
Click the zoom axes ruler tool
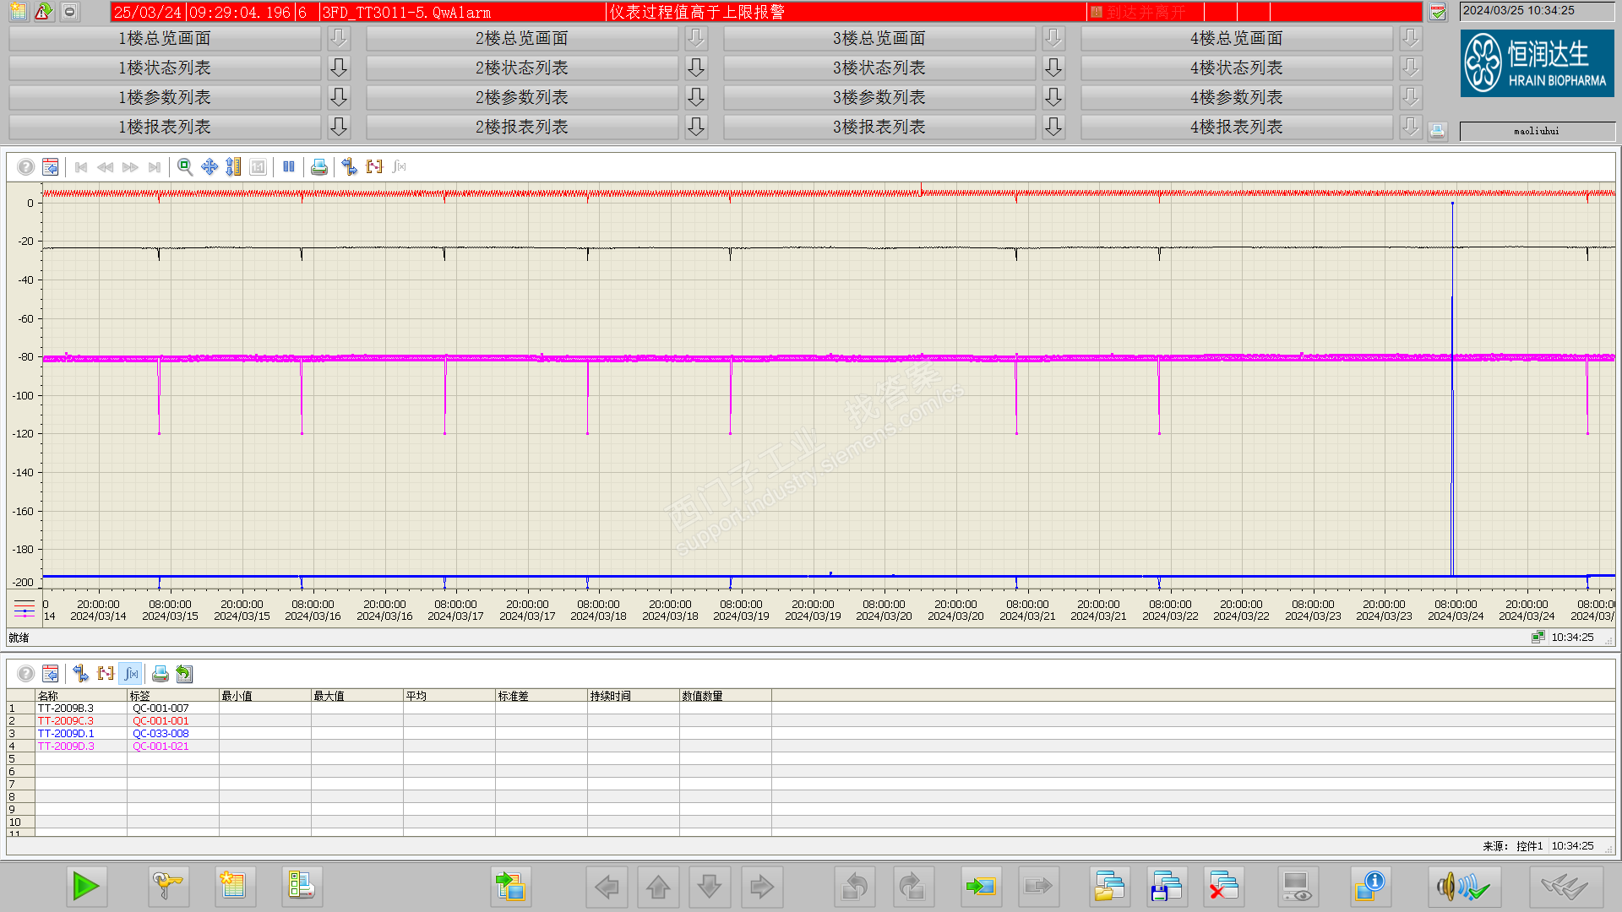tap(233, 167)
